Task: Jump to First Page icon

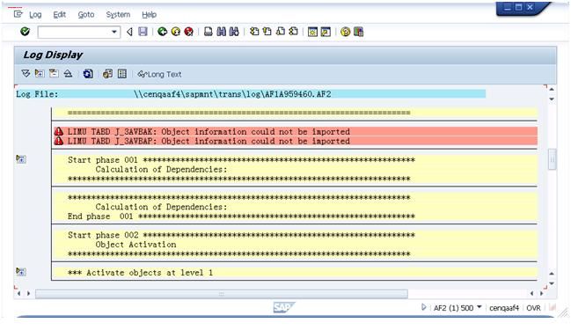Action: [254, 32]
